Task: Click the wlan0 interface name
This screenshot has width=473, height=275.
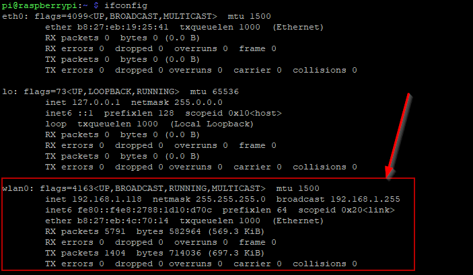Action: click(15, 188)
